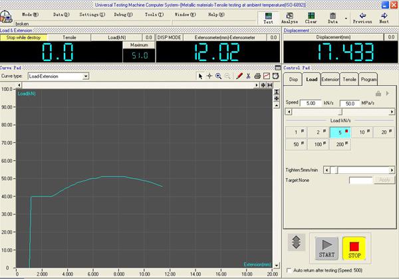Viewport: 399px width, 279px height.
Task: Print the curve using the printer icon
Action: [257, 76]
